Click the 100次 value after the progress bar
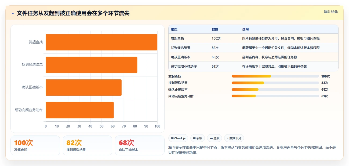349x166 pixels. pyautogui.click(x=326, y=76)
